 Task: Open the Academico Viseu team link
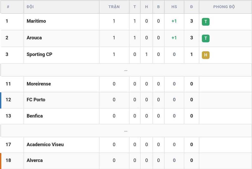coord(45,144)
